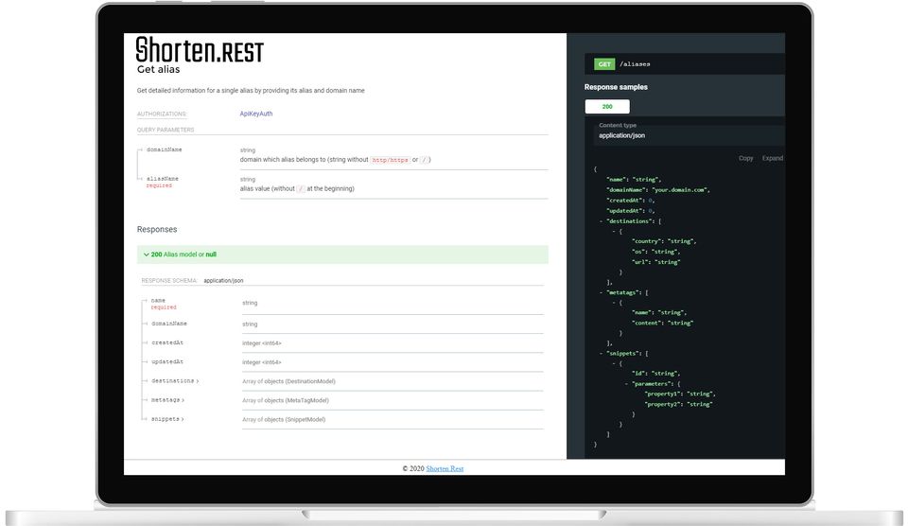Click the green GET method badge
908x526 pixels.
pyautogui.click(x=604, y=64)
